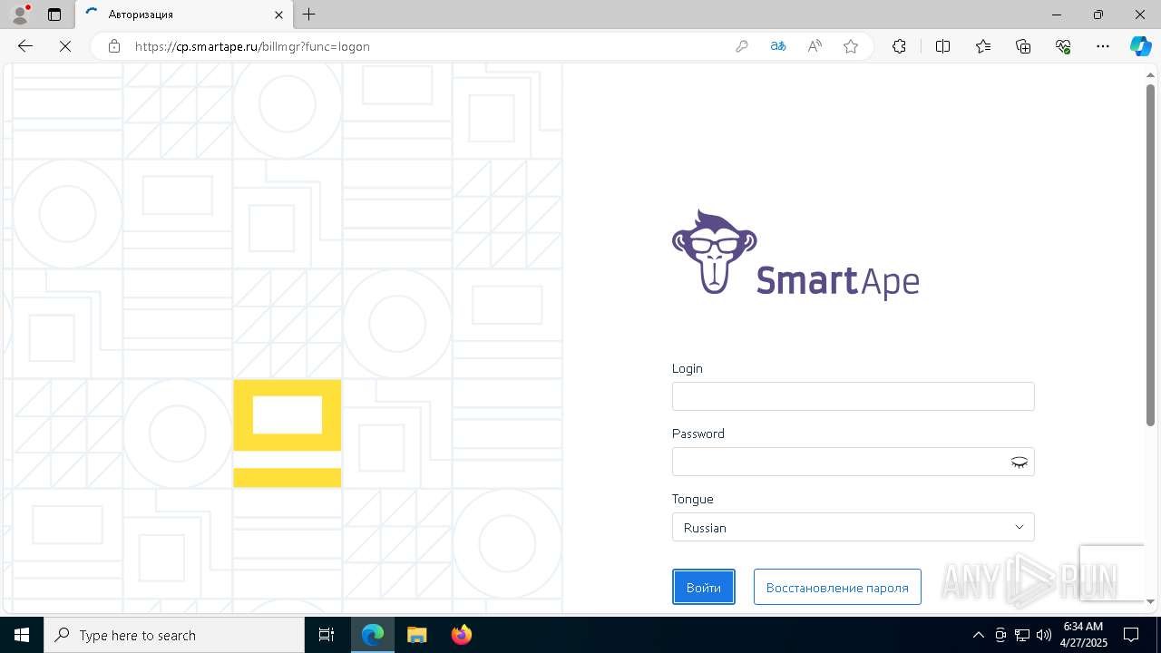The image size is (1161, 653).
Task: Open a new tab
Action: 309,15
